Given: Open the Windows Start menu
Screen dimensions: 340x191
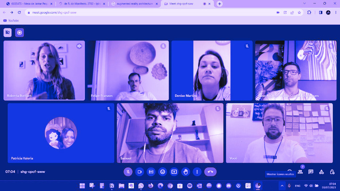Looking at the screenshot, I should coord(82,185).
